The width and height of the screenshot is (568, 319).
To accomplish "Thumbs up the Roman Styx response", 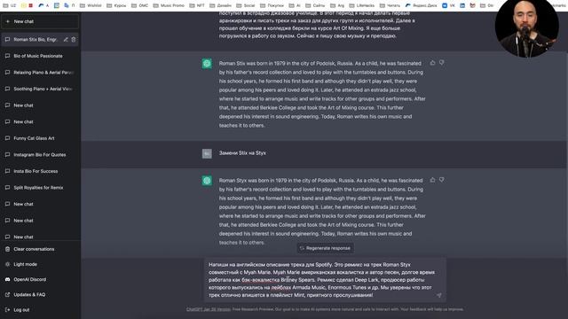I will (x=432, y=180).
